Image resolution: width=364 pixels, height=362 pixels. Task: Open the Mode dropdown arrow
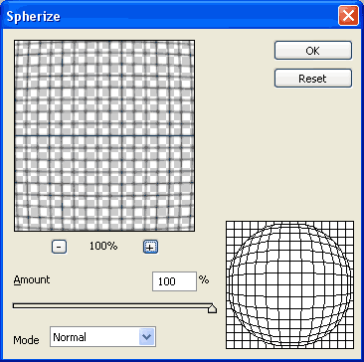146,337
